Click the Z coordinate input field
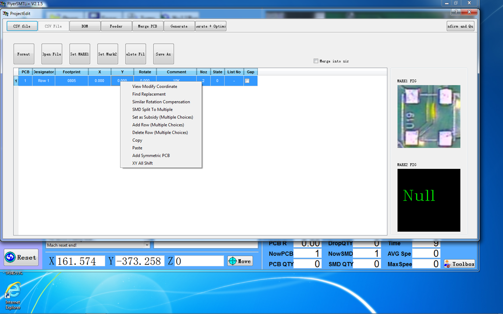Screen dimensions: 503x314 click(199, 261)
